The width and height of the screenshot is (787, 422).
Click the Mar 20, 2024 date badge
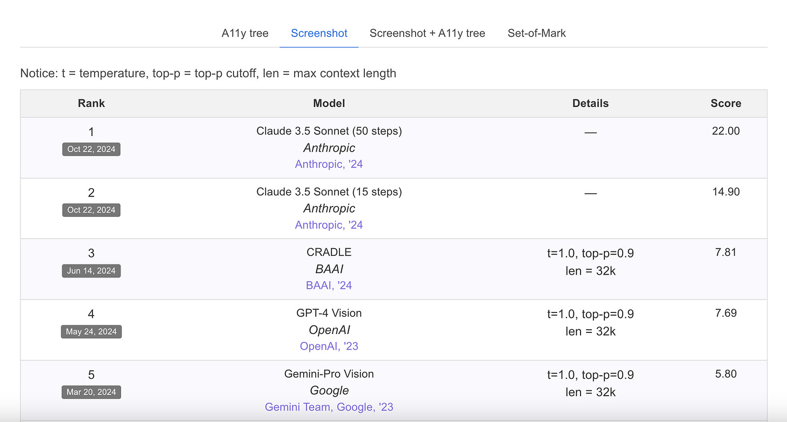[91, 392]
